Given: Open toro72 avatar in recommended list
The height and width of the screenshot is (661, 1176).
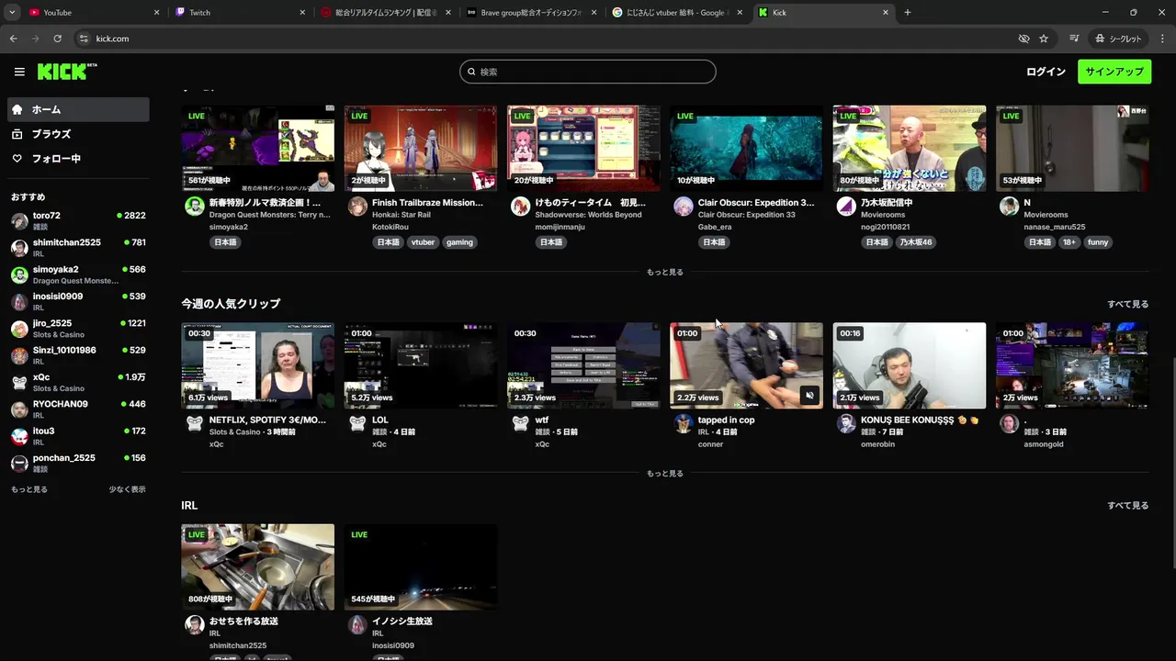Looking at the screenshot, I should [19, 220].
